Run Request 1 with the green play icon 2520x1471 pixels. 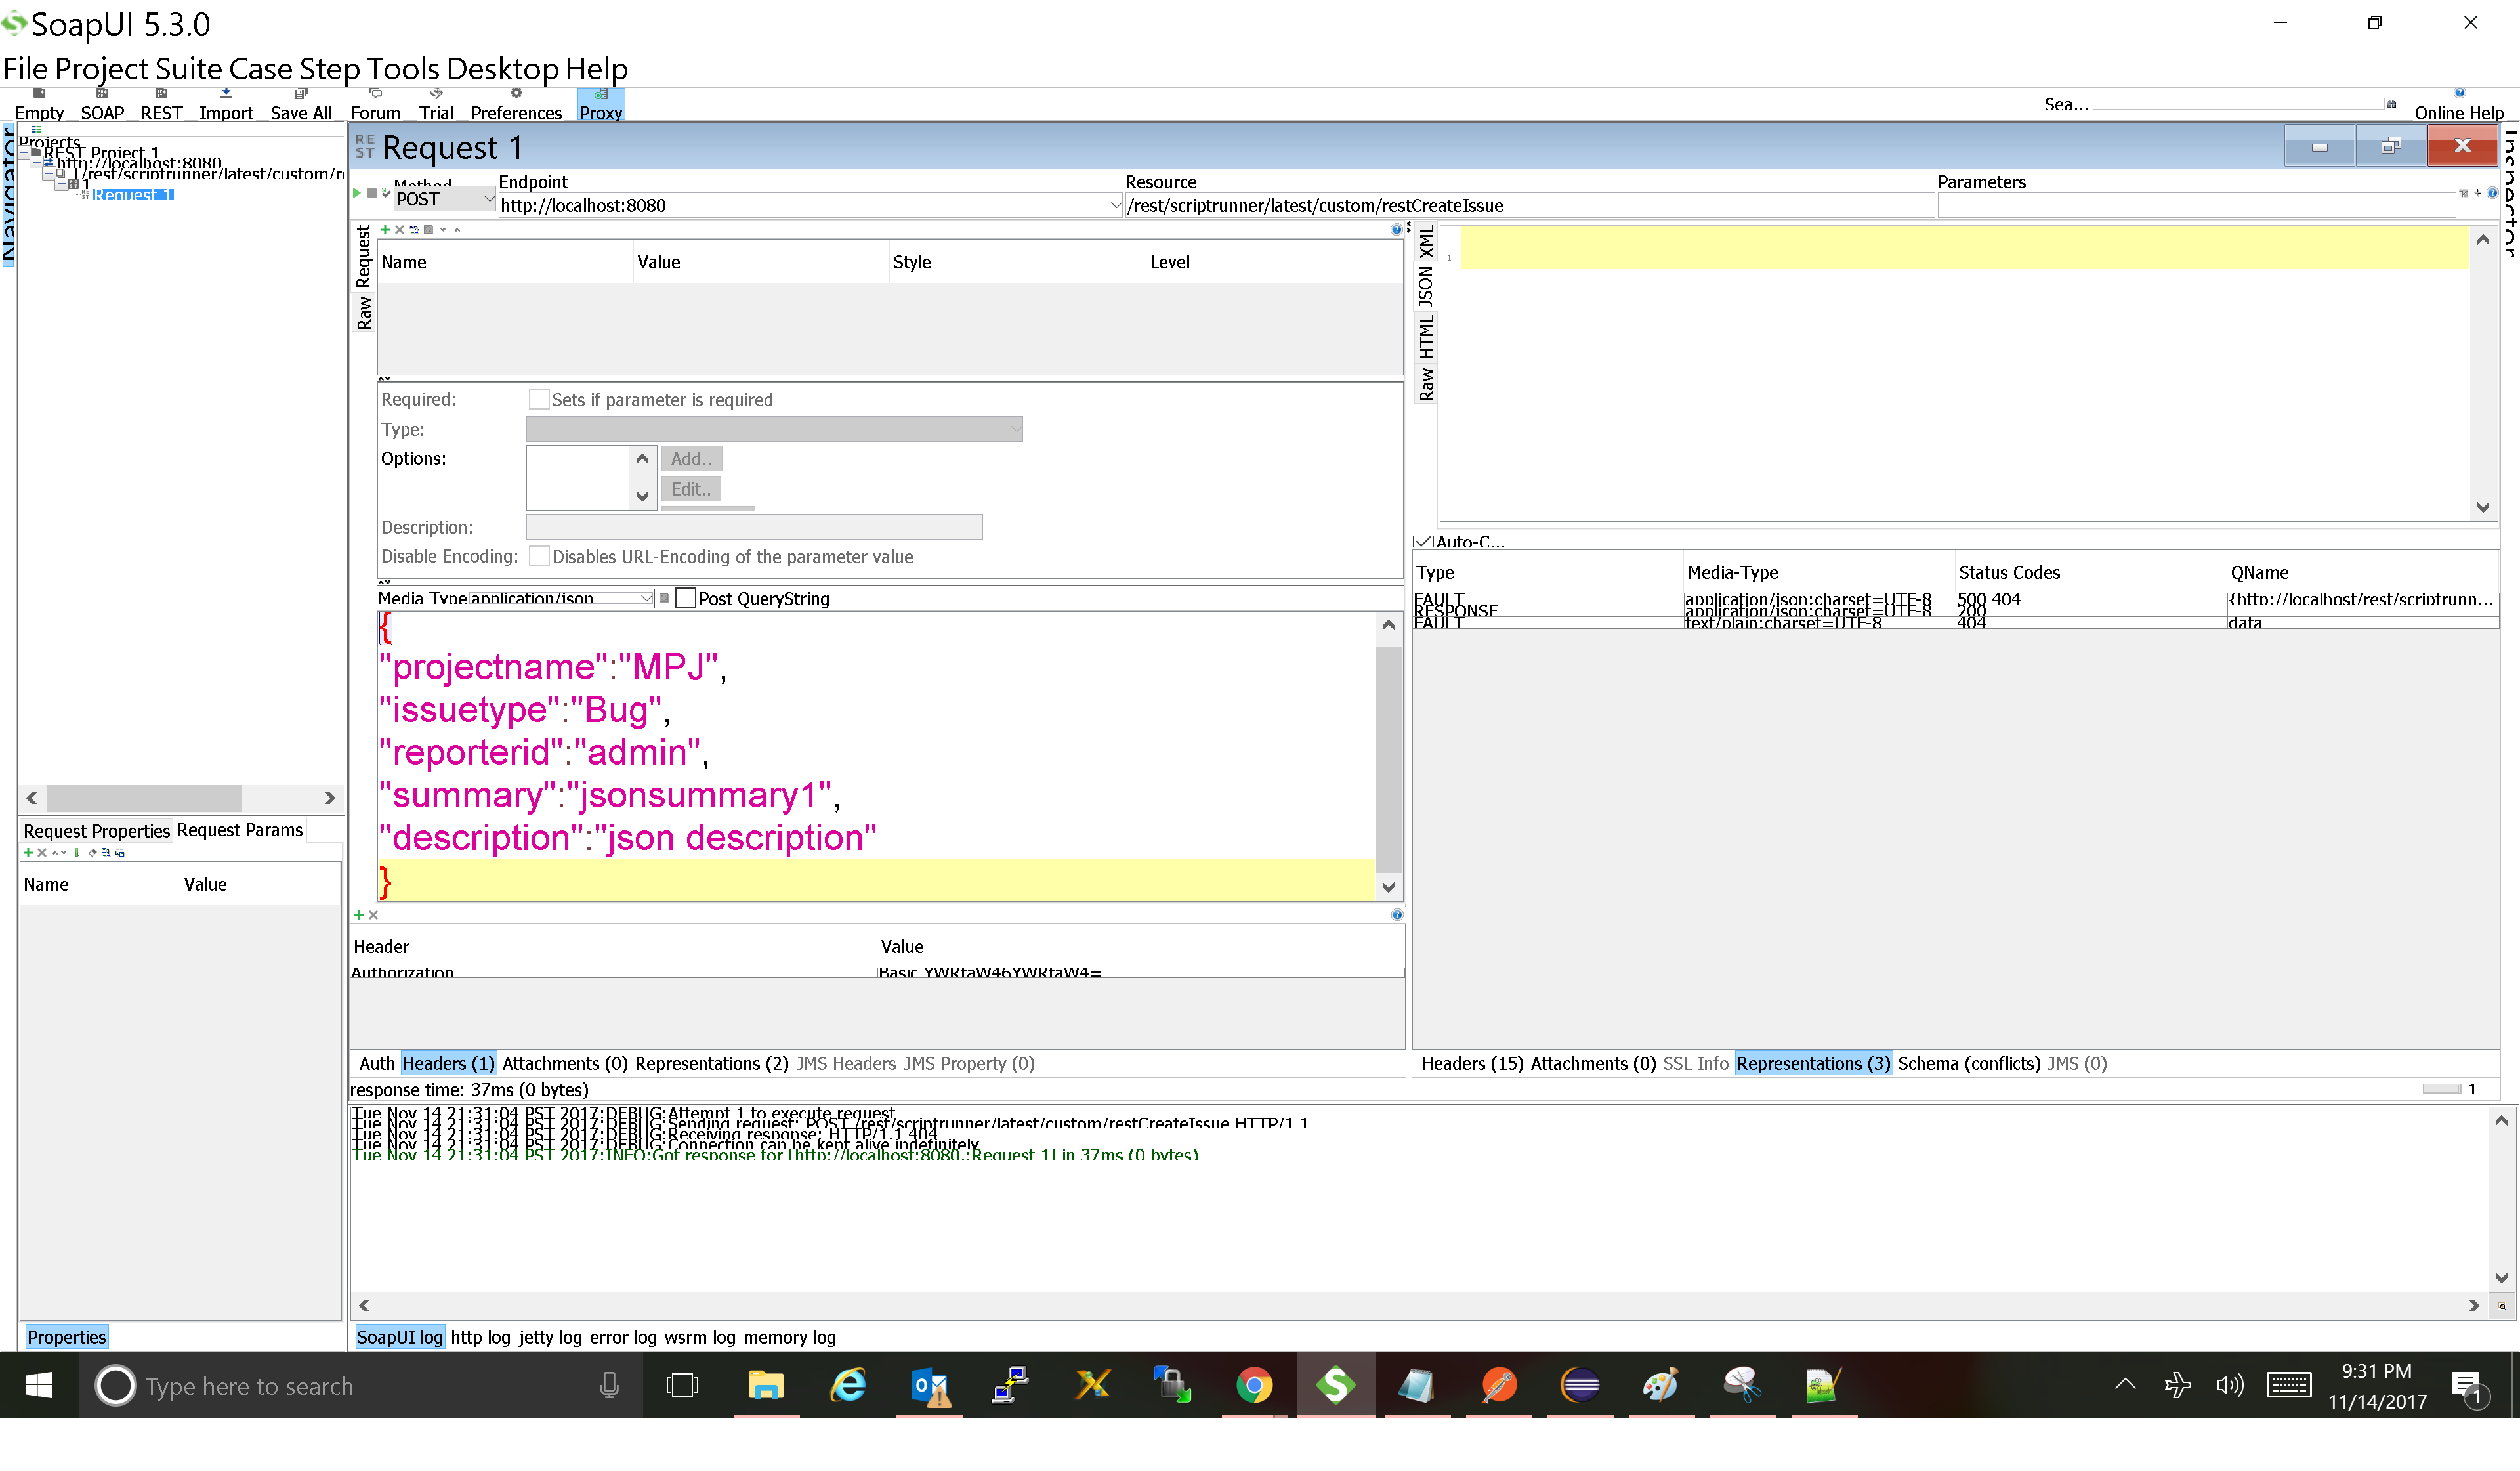point(357,193)
